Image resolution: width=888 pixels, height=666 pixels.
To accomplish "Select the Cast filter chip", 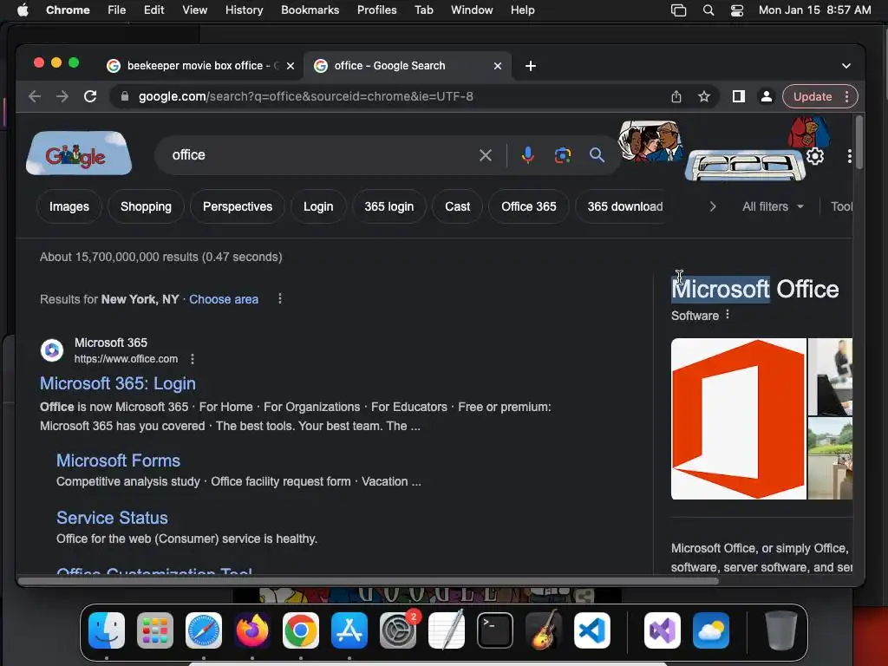I will click(x=458, y=206).
